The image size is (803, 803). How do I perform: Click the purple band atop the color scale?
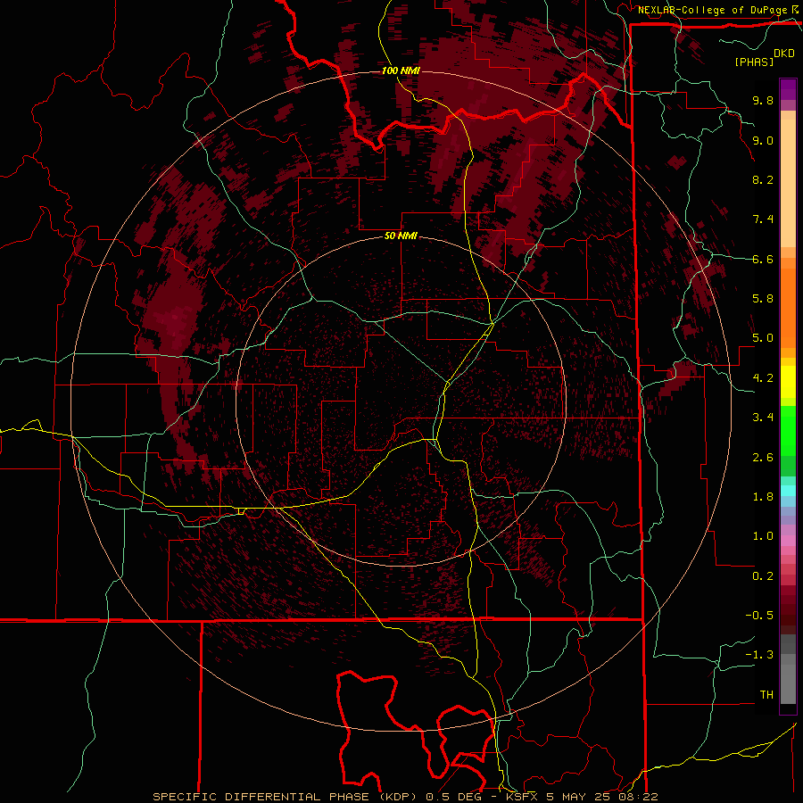pos(788,90)
